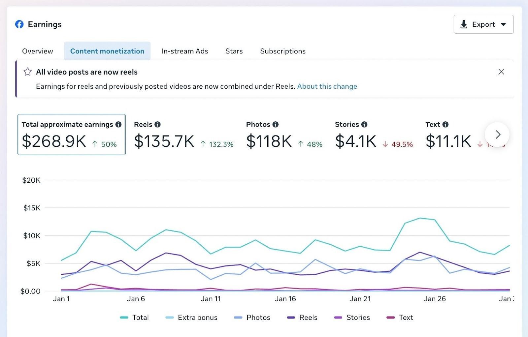Click the info icon beside Photos
The width and height of the screenshot is (528, 337).
pyautogui.click(x=276, y=124)
